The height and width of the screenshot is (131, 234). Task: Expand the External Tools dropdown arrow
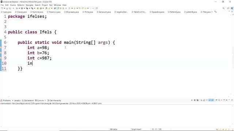click(34, 8)
